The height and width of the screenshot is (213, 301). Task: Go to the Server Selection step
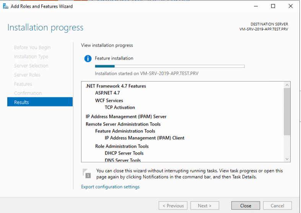click(x=31, y=66)
